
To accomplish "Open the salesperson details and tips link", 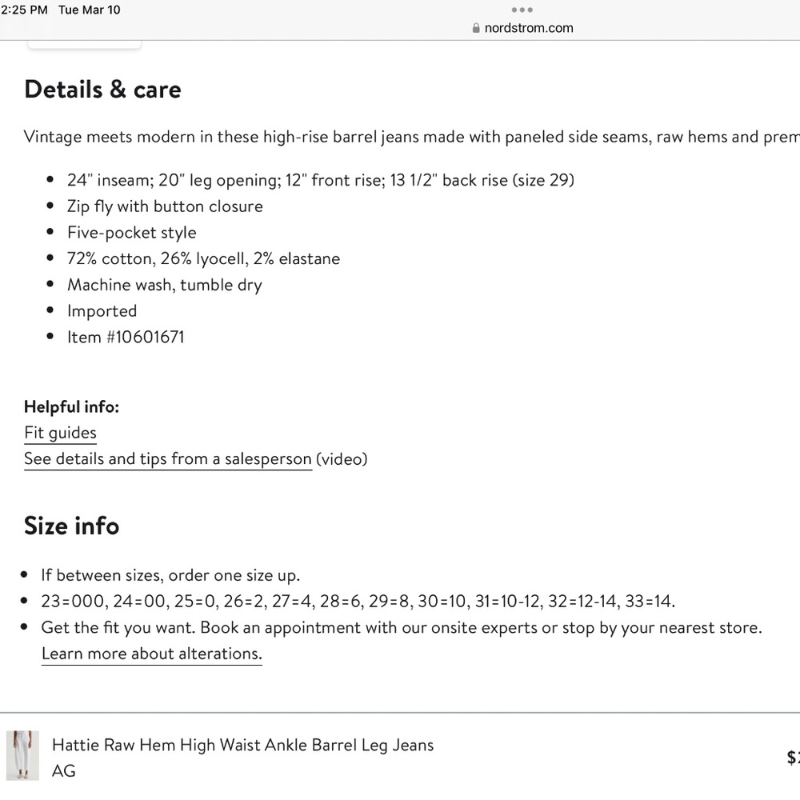I will coord(167,459).
